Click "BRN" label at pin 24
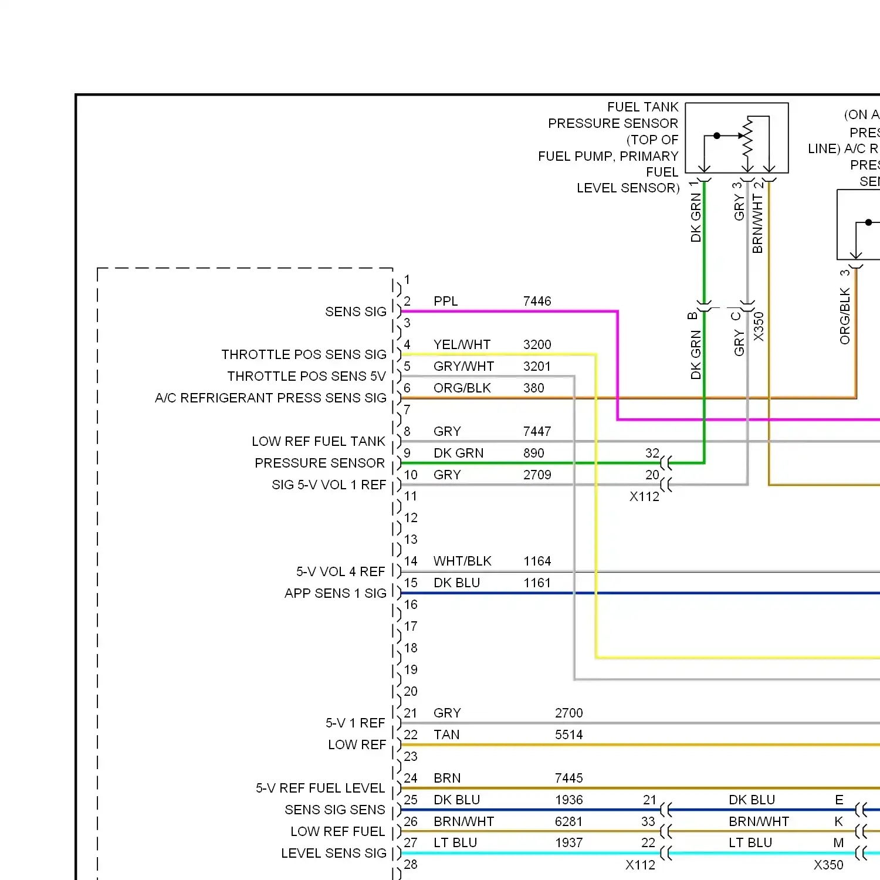The height and width of the screenshot is (880, 880). coord(447,778)
